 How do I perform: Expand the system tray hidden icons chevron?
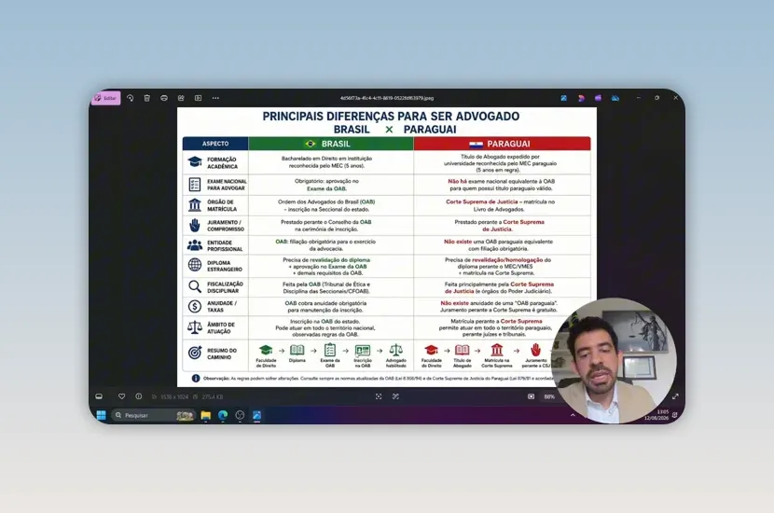[573, 415]
